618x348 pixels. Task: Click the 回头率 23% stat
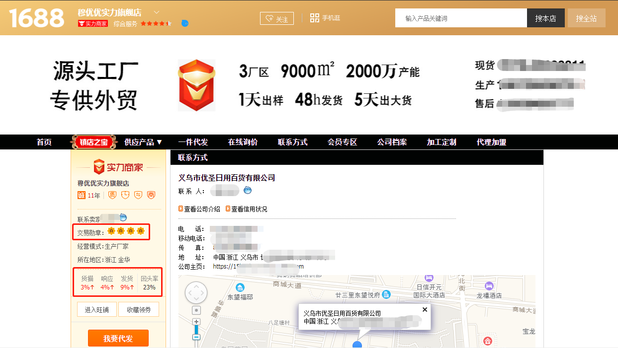149,283
